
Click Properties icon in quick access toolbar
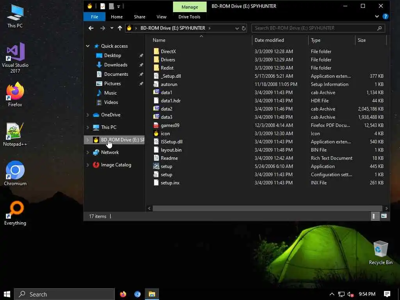tap(103, 6)
